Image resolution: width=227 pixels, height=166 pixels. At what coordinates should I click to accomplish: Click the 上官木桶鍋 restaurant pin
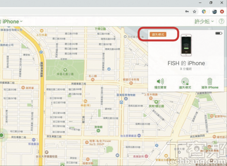coord(151,98)
